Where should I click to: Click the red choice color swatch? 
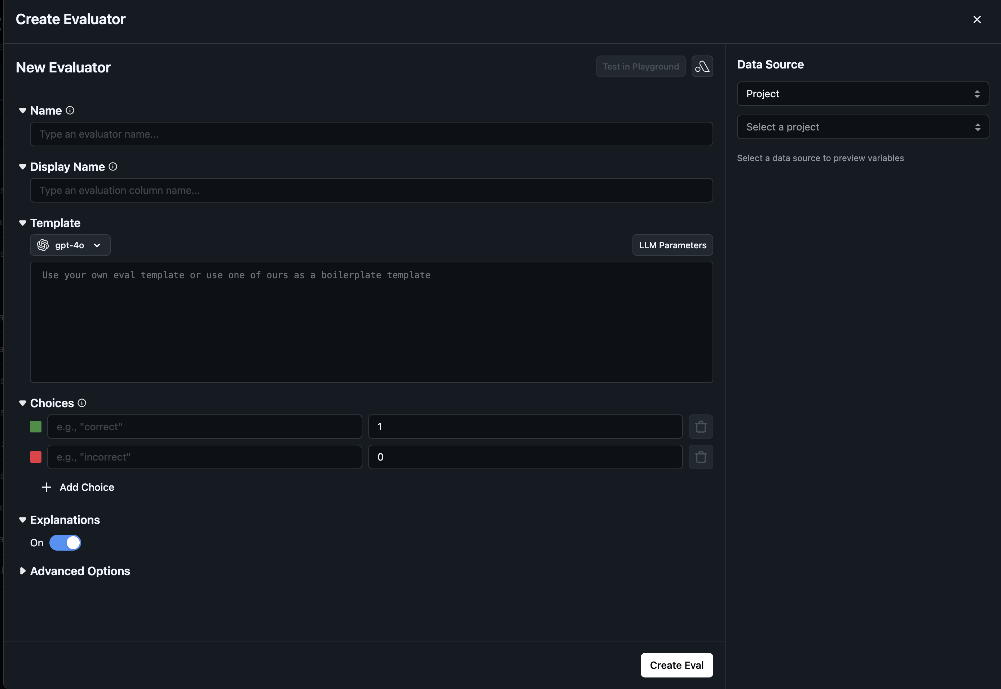(36, 457)
